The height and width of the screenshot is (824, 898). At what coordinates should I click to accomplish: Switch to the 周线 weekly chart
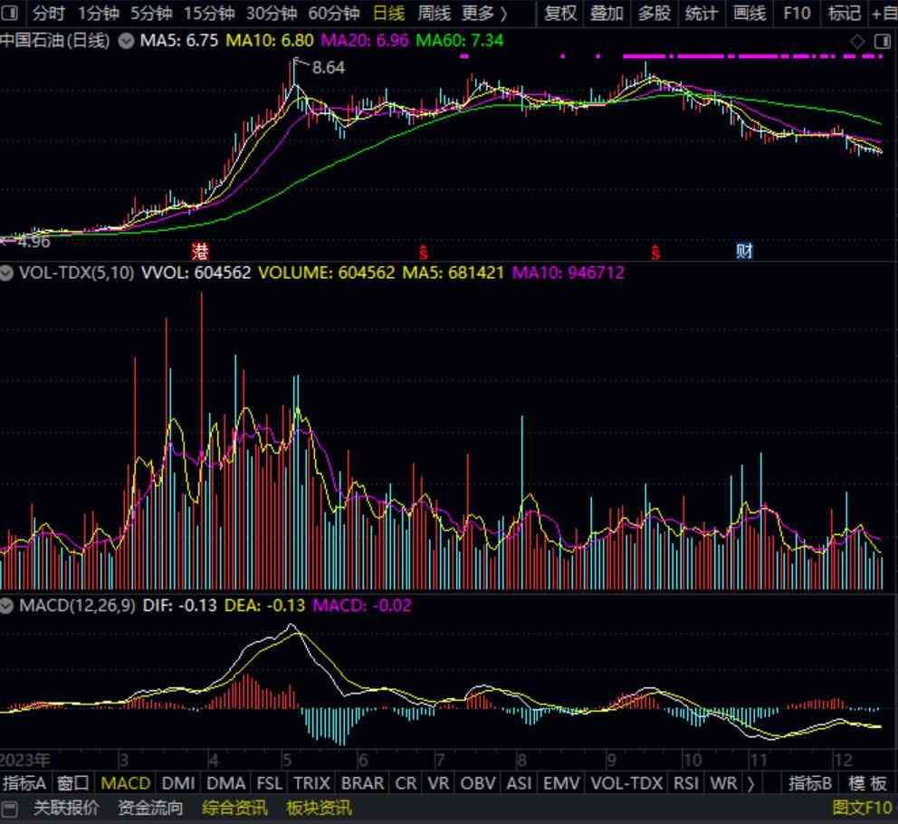[x=435, y=14]
